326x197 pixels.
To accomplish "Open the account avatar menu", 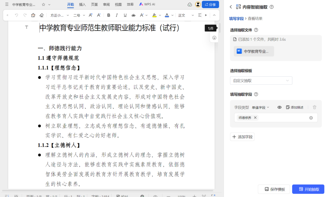I will (x=197, y=4).
